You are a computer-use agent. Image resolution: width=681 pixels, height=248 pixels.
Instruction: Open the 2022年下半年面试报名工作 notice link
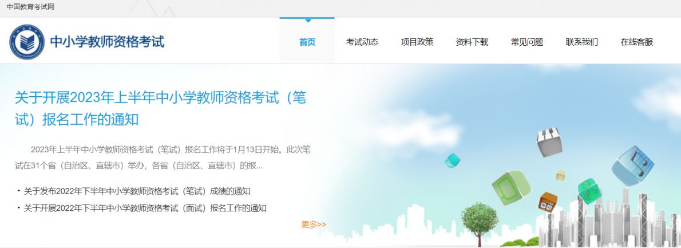[145, 208]
